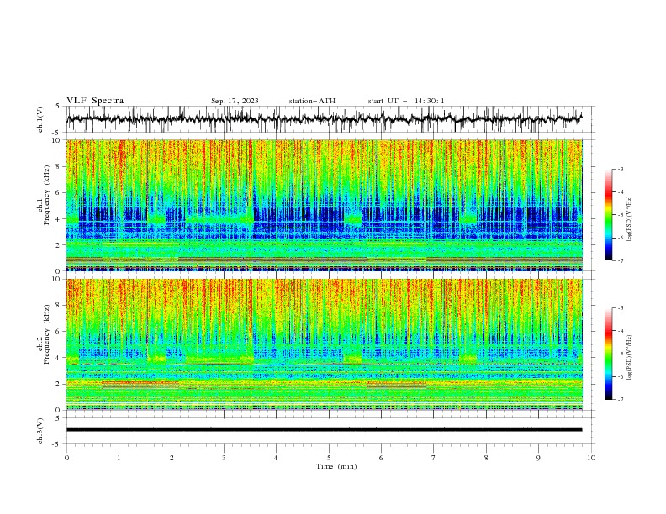Click the "Time (min)" axis title
Screen dimensions: 666x514
(x=336, y=466)
